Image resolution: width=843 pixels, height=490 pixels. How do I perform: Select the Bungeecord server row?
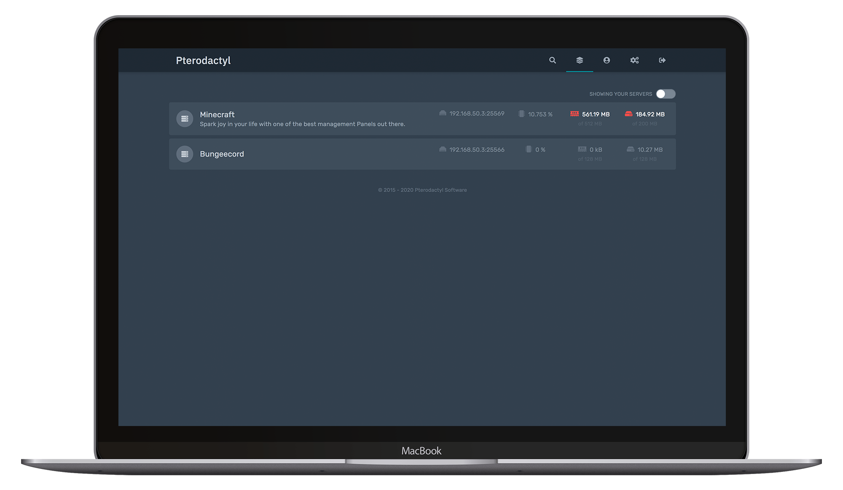click(421, 153)
